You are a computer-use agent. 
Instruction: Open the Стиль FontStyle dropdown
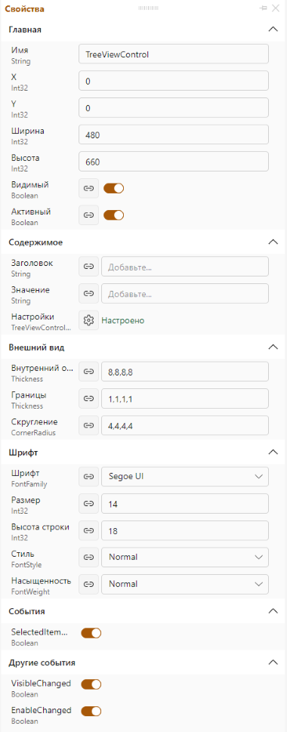185,557
